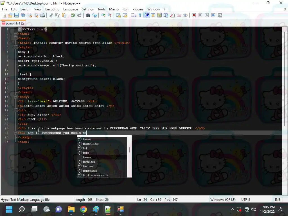Open the user defined language icon
The height and width of the screenshot is (216, 288).
click(x=153, y=15)
